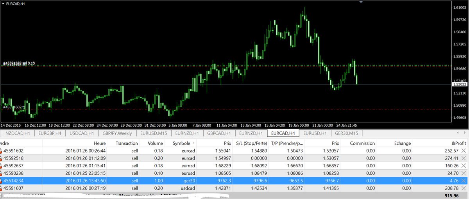469x199 pixels.
Task: Switch to the EURGBP,H4 chart tab
Action: [x=50, y=133]
